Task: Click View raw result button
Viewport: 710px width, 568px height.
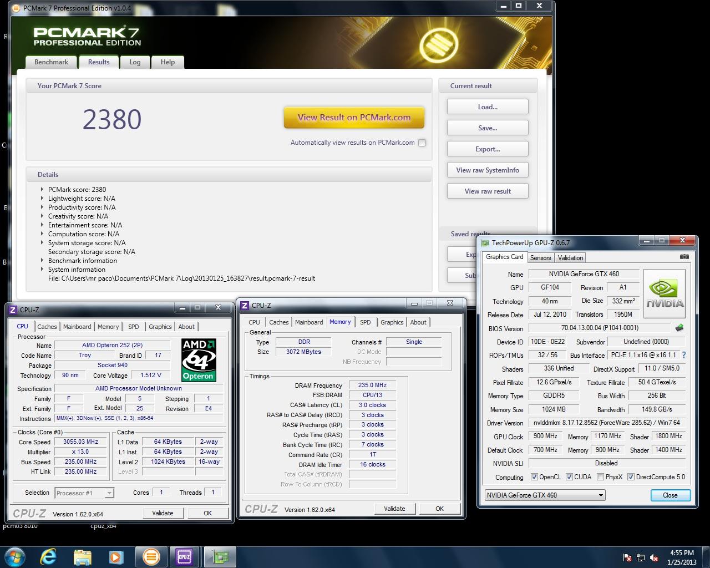Action: click(488, 191)
